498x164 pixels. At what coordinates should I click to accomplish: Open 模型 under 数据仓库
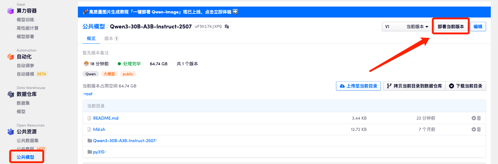[x=21, y=112]
